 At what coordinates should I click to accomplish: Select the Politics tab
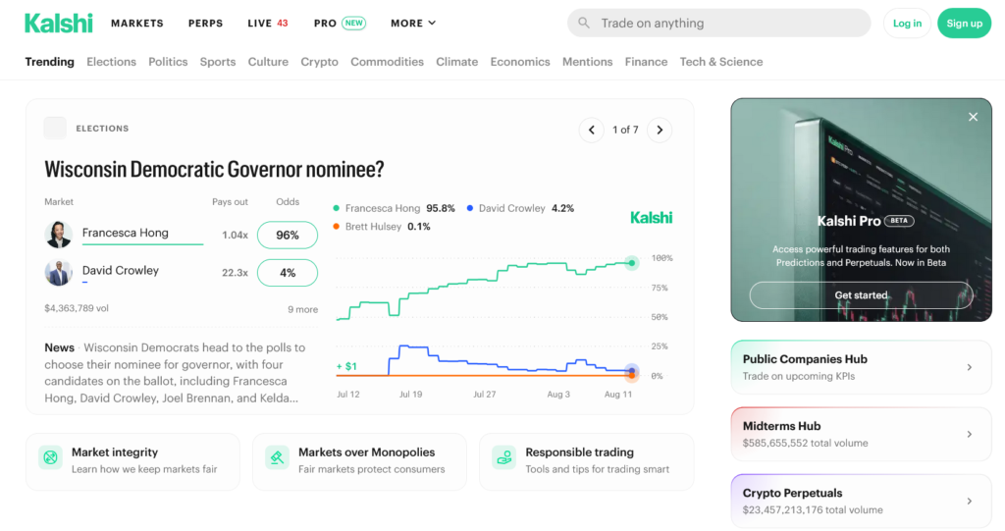coord(168,62)
